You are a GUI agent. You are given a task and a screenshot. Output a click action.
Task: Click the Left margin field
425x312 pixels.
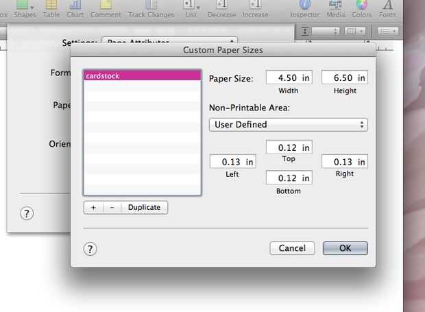[x=233, y=162]
